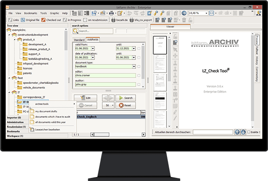Click the bezahl.de plugin icon
Image resolution: width=268 pixels, height=181 pixels.
(120, 20)
